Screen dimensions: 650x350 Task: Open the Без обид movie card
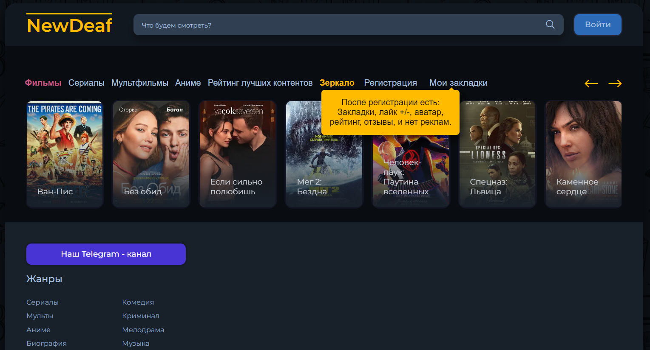(x=151, y=154)
